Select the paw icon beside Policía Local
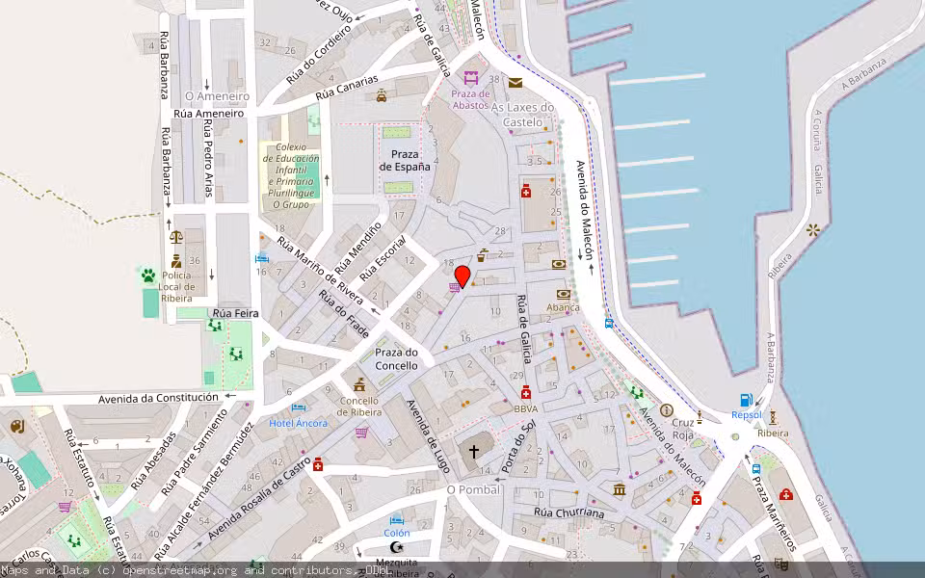 click(148, 276)
